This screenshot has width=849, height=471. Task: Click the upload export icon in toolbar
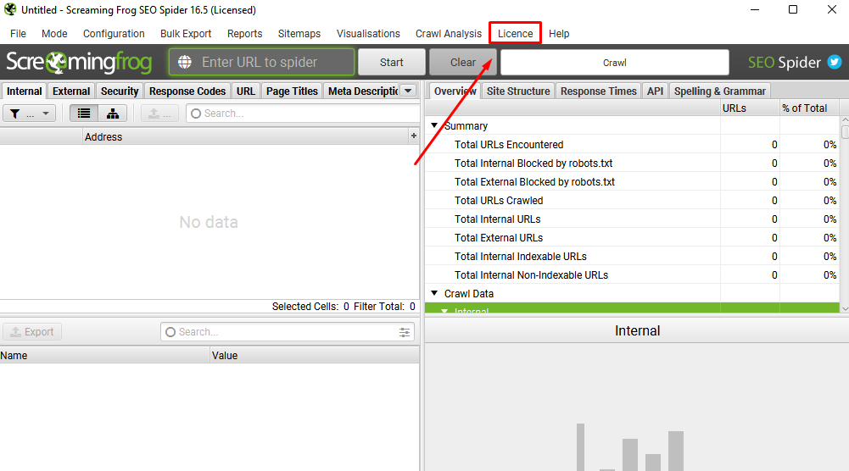pyautogui.click(x=159, y=113)
